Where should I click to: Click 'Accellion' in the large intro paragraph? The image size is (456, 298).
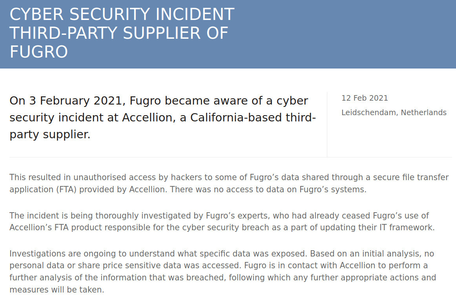pos(149,117)
